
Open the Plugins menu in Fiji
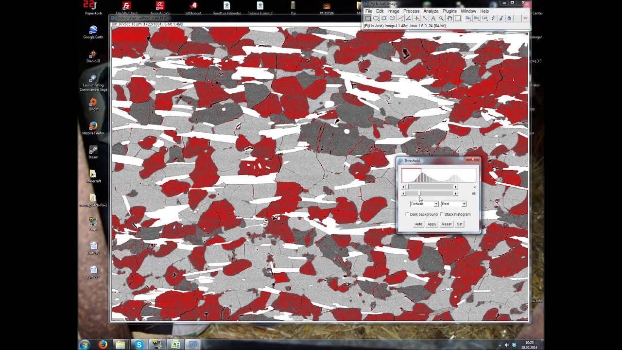pyautogui.click(x=449, y=11)
